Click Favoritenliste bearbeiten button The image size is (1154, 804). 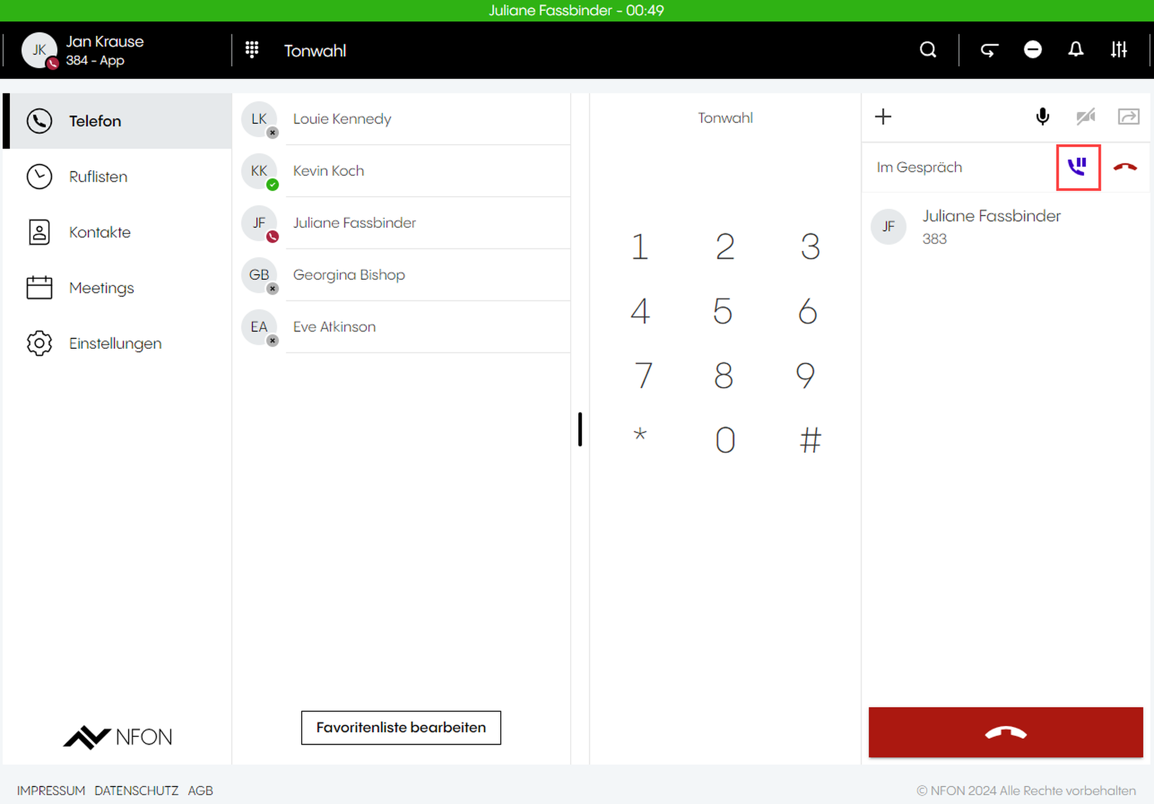(400, 727)
